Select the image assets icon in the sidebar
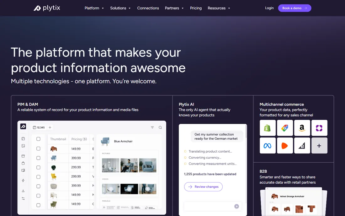This screenshot has height=216, width=345. coord(23,146)
